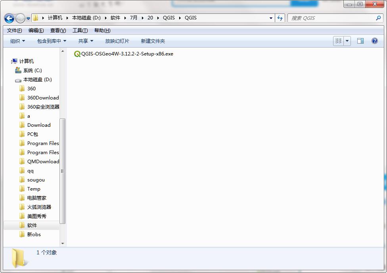Image resolution: width=387 pixels, height=273 pixels.
Task: Click the navigation pane scrollbar thumb
Action: (x=62, y=171)
